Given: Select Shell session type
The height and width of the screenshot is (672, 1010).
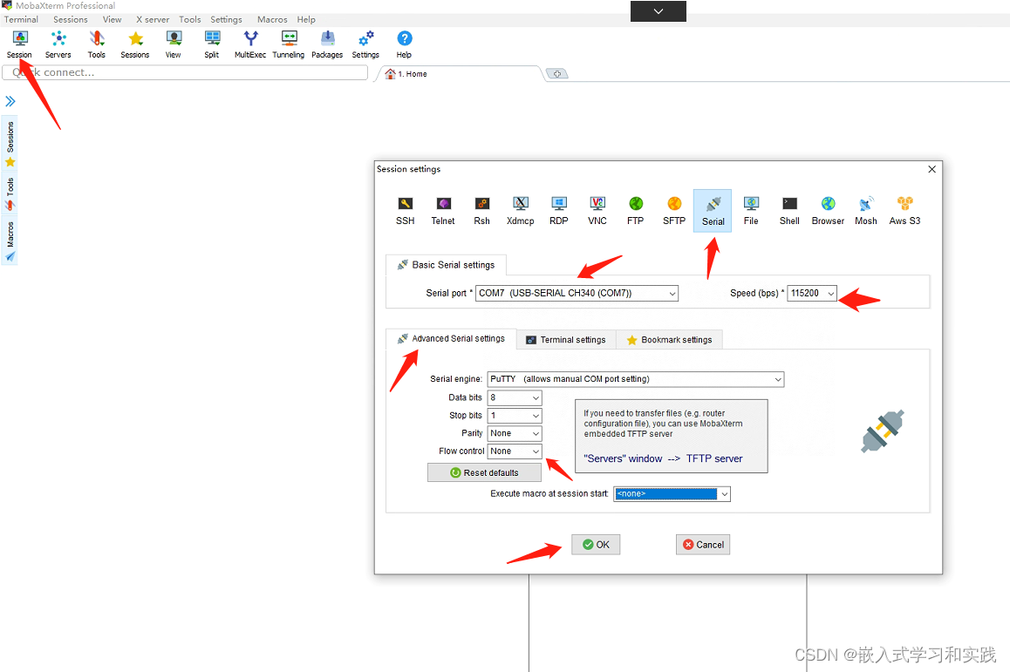Looking at the screenshot, I should pyautogui.click(x=789, y=210).
